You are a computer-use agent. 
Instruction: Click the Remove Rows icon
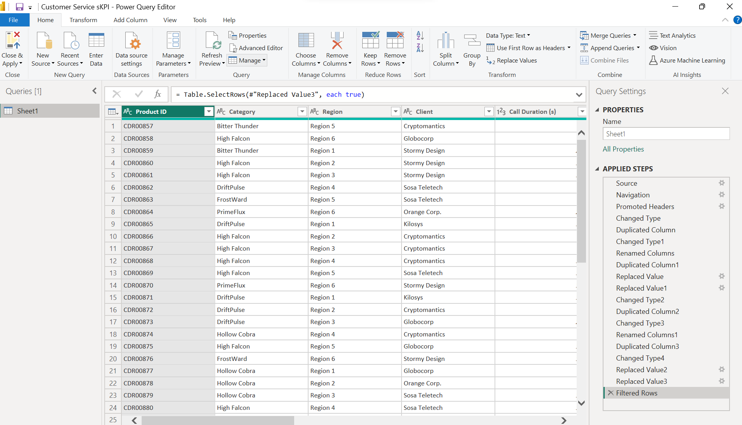pos(395,40)
